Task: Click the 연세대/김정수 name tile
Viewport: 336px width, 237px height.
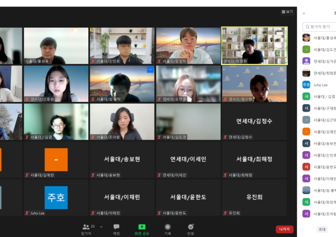Action: [254, 122]
